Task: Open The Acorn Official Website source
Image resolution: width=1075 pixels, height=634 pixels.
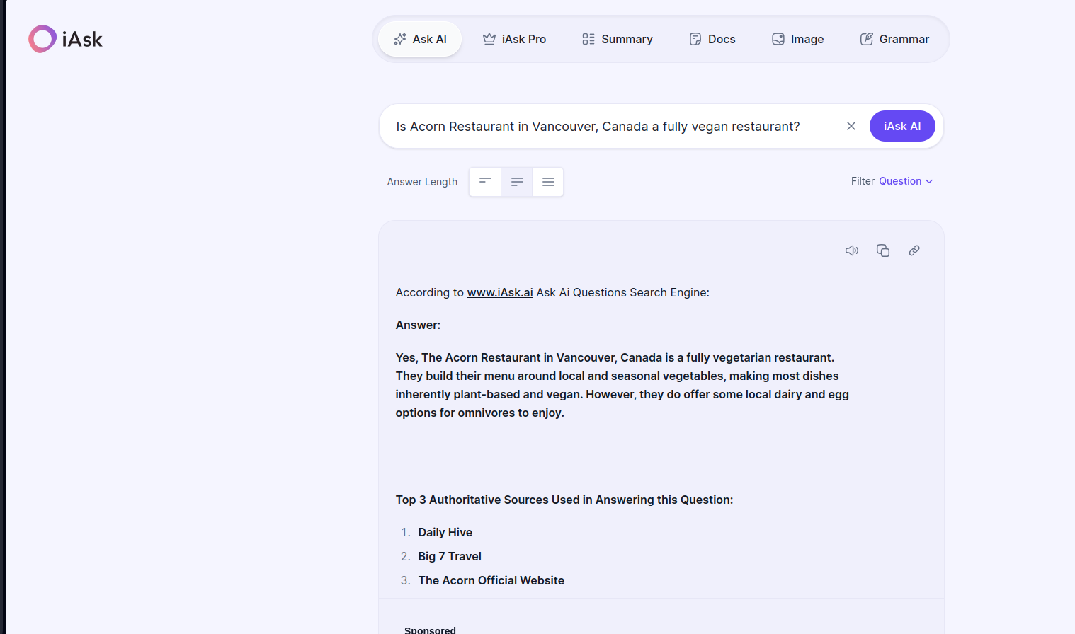Action: tap(491, 580)
